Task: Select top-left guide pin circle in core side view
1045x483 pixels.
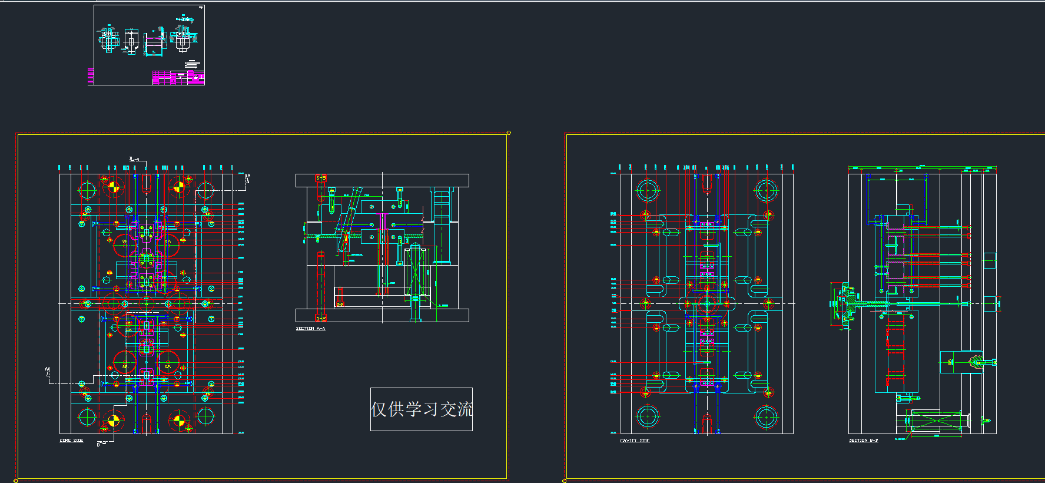Action: (87, 190)
